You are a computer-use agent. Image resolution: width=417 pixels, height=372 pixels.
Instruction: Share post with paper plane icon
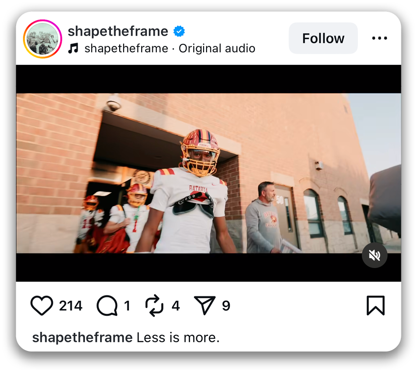click(x=205, y=305)
